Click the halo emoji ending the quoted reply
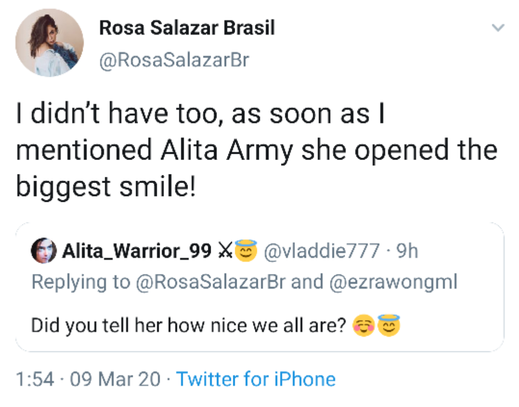The height and width of the screenshot is (407, 519). tap(389, 326)
